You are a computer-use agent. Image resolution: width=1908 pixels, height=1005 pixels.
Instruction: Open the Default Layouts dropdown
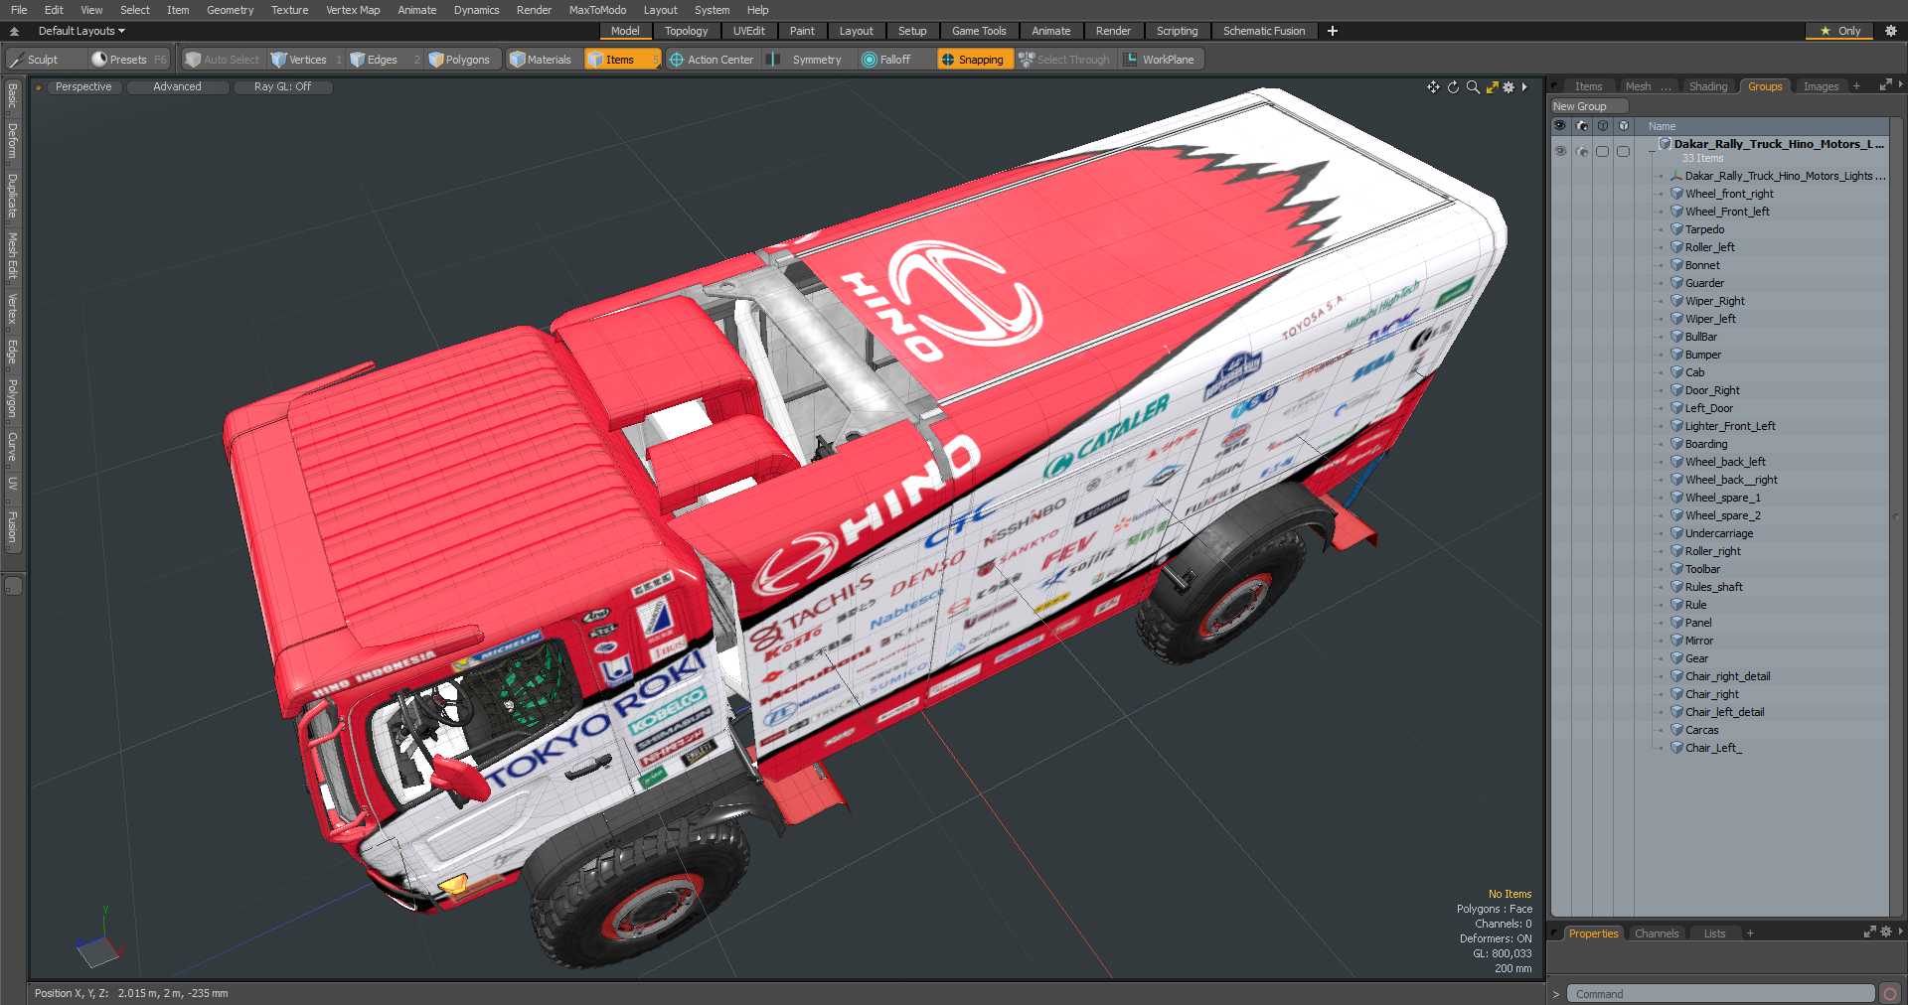(81, 31)
